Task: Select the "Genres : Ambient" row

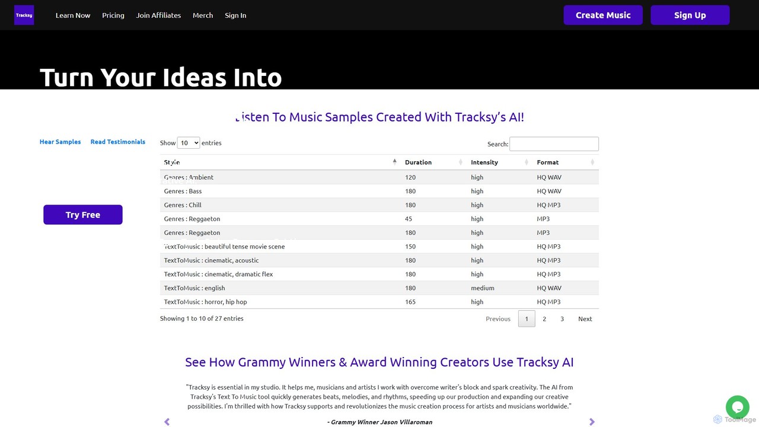Action: 379,177
